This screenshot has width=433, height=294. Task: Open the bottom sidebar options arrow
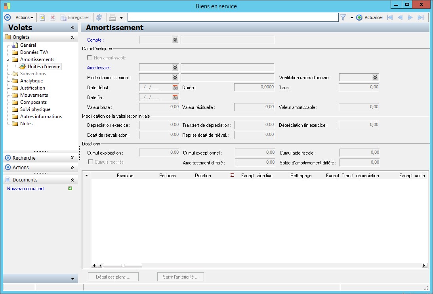(x=72, y=279)
